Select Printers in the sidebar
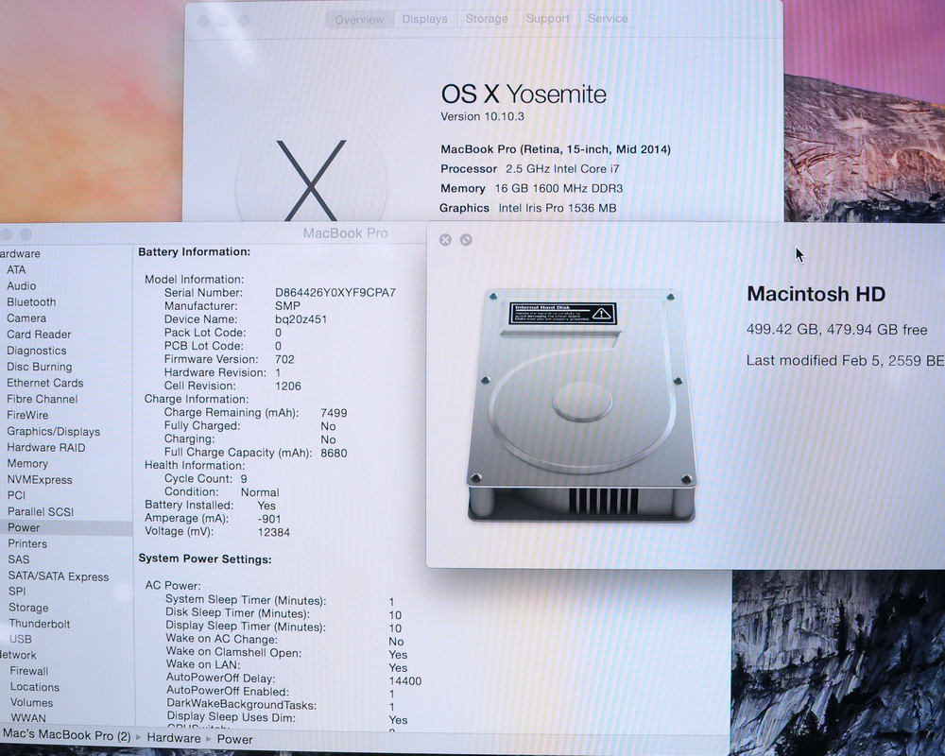This screenshot has height=756, width=945. pyautogui.click(x=27, y=543)
